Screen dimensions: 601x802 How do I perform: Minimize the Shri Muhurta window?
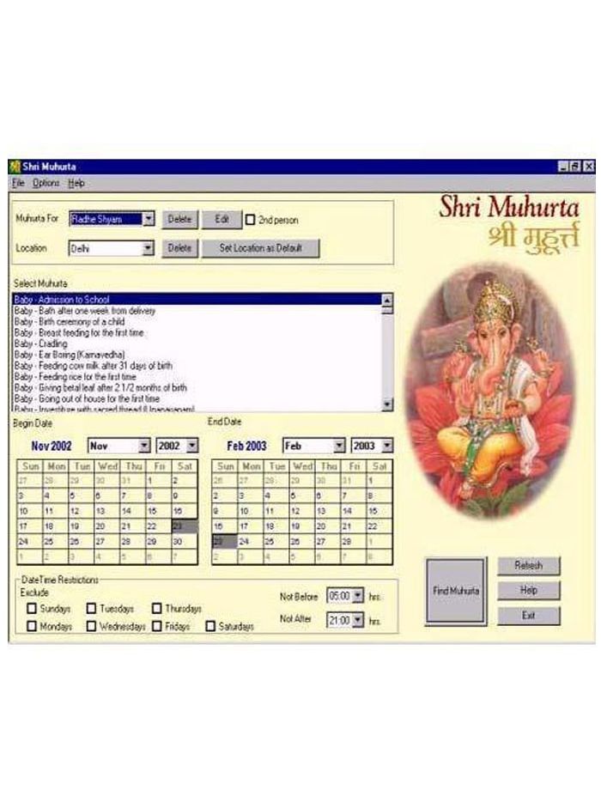pyautogui.click(x=563, y=167)
